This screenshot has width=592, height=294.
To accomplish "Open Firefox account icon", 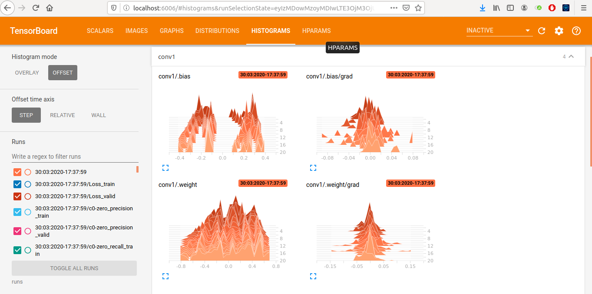I will tap(524, 8).
